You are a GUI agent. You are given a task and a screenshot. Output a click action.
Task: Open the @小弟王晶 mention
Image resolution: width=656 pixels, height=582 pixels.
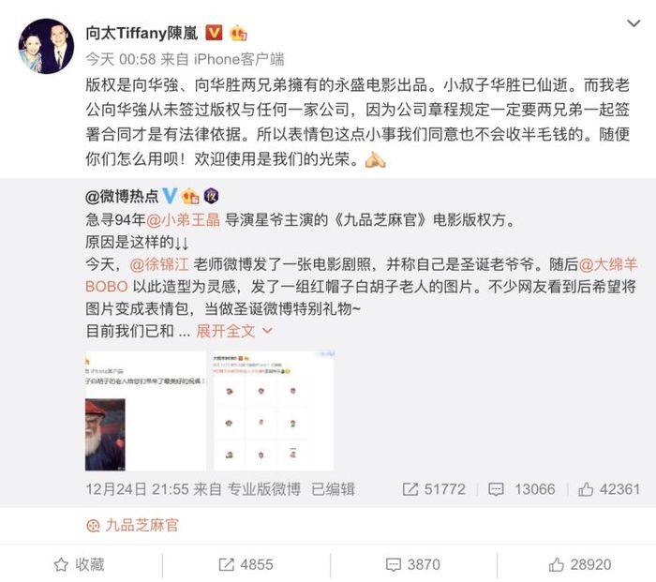coord(184,219)
